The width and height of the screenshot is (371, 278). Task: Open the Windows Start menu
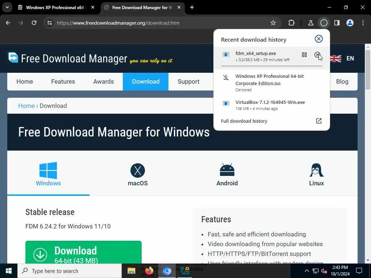9,271
